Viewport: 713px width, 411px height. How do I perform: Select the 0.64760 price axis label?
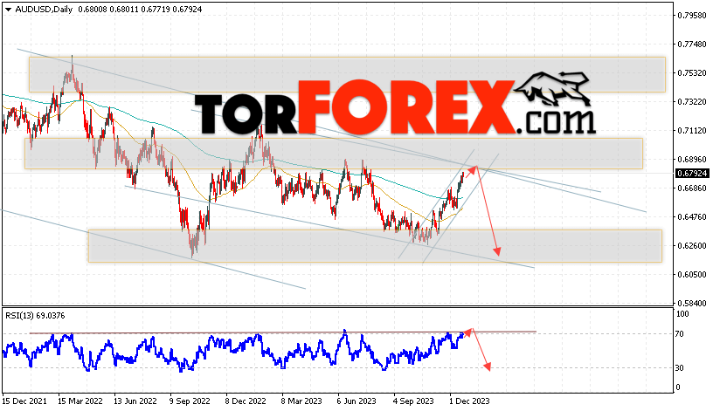click(692, 217)
